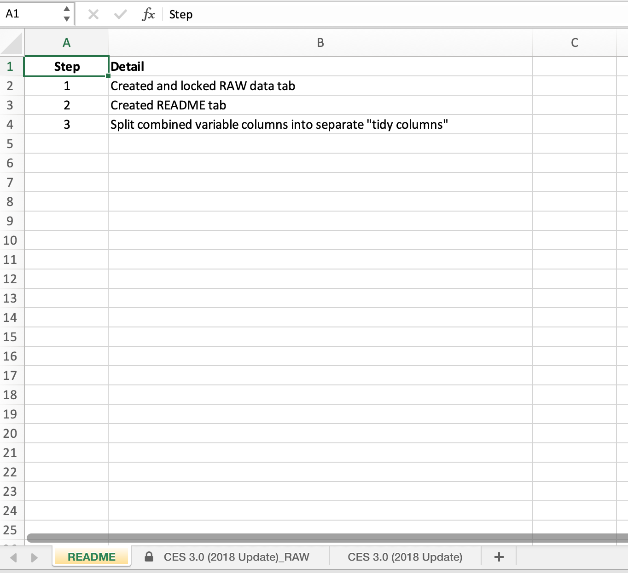Open the Name Box stepper arrows
This screenshot has width=628, height=573.
(x=67, y=14)
